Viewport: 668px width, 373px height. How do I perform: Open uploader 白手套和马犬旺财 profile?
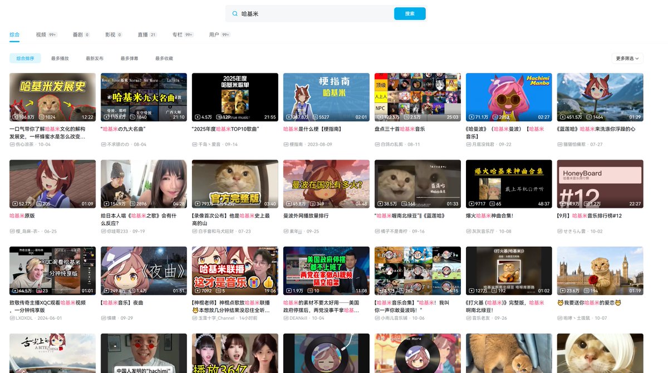tap(217, 231)
